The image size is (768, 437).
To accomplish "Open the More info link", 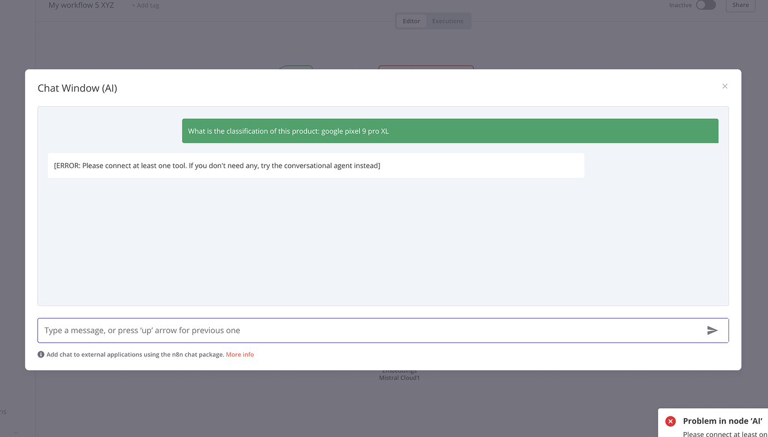I will [240, 354].
